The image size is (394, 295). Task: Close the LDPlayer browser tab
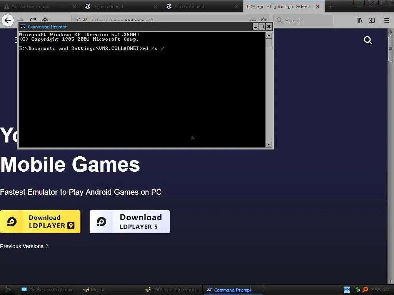coord(318,7)
